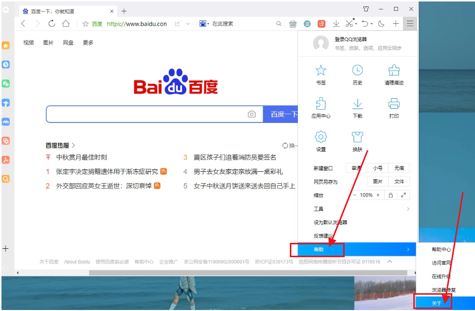
Task: Open the 更多 link on Baidu
Action: (x=88, y=42)
